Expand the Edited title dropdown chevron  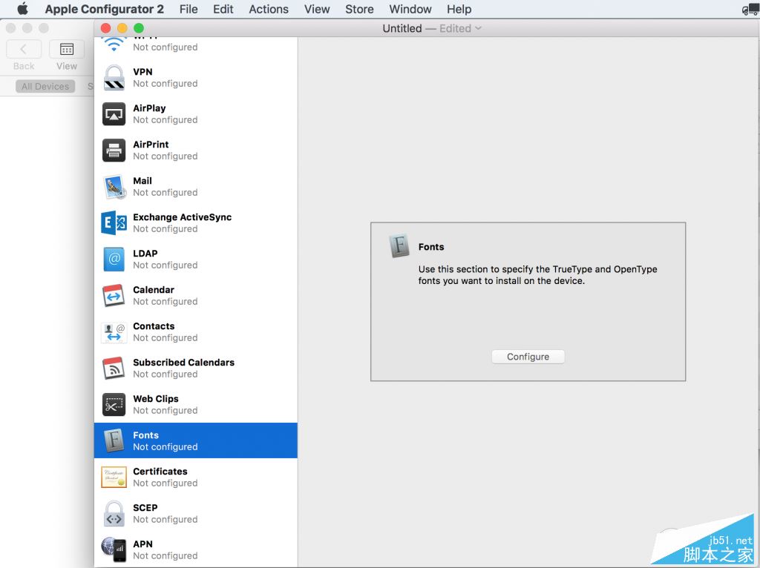point(479,29)
